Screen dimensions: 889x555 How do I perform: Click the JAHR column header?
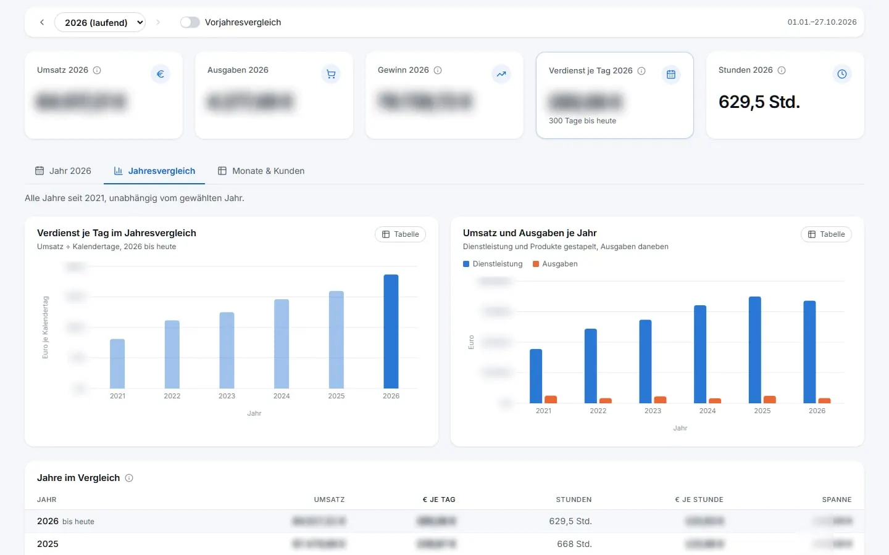point(47,499)
